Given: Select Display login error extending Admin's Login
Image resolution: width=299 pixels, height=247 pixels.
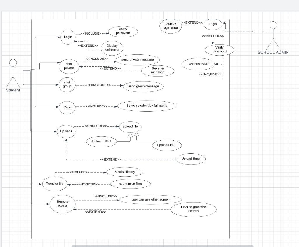Looking at the screenshot, I should [x=171, y=26].
